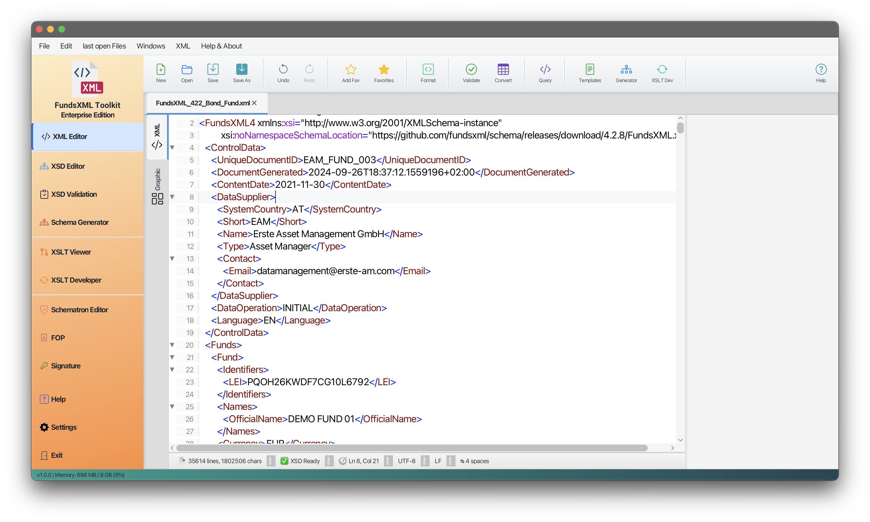Click the XSD Ready status indicator
This screenshot has height=522, width=870.
[x=300, y=461]
